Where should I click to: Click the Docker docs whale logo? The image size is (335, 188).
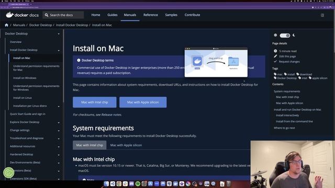tap(9, 15)
